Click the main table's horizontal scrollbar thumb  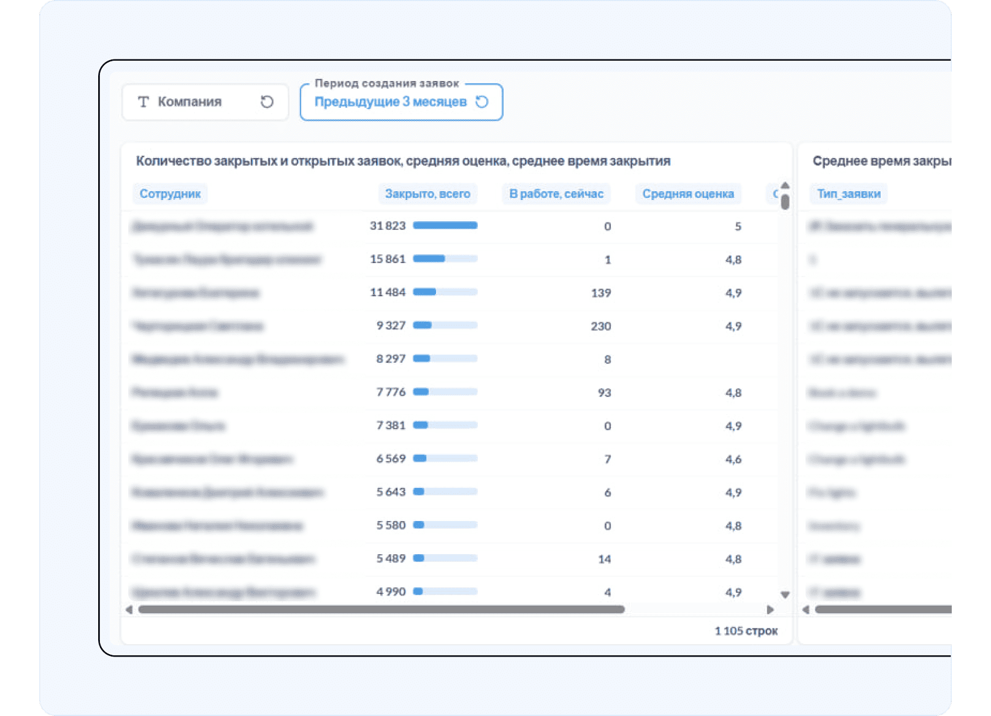[381, 609]
